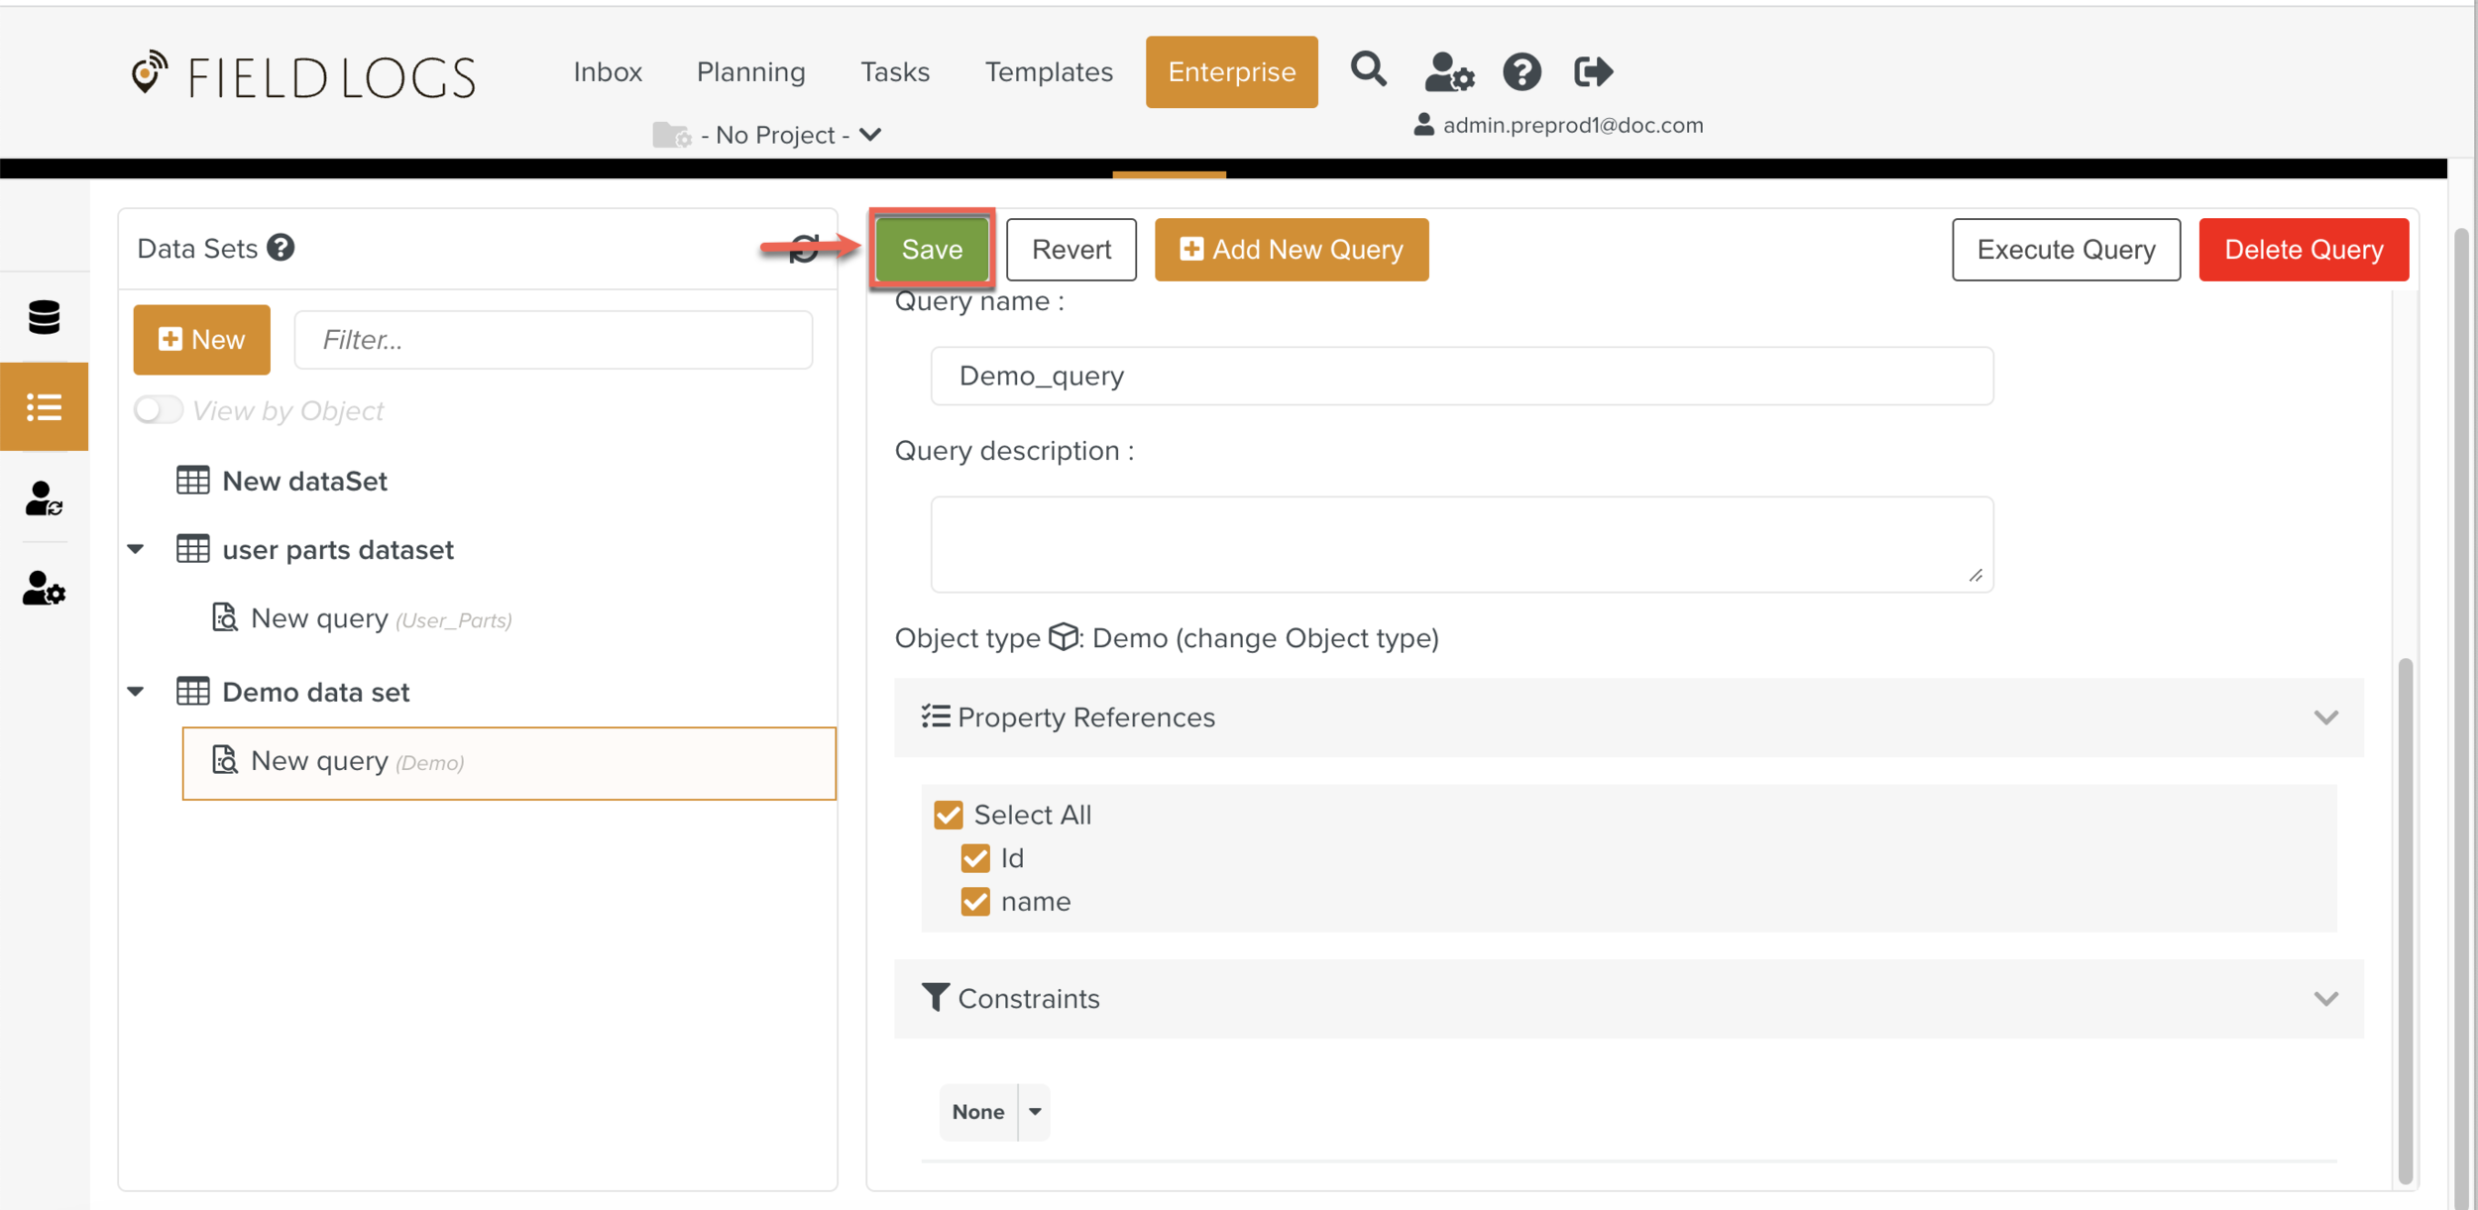Select the list view sidebar icon
The image size is (2478, 1210).
(x=44, y=407)
